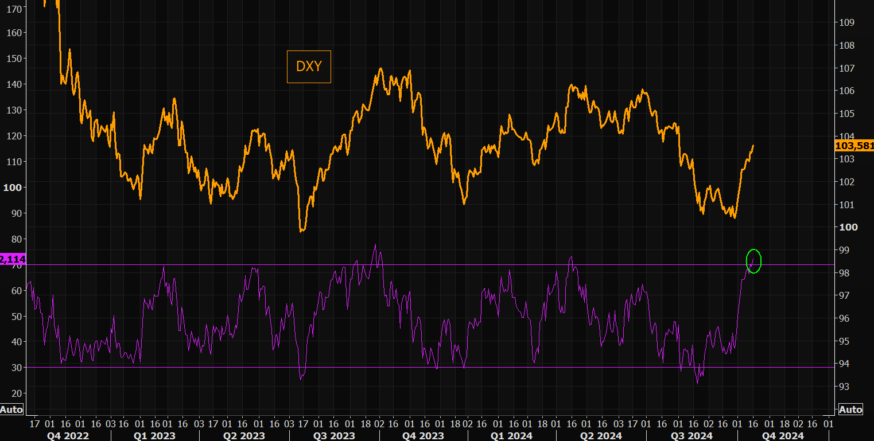
Task: Click the 50 value on the left axis
Action: [x=17, y=317]
